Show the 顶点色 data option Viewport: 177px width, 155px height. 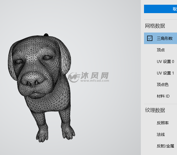coord(163,84)
